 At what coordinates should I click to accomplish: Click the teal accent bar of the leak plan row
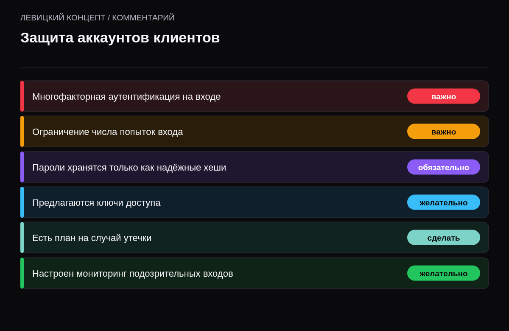(22, 238)
